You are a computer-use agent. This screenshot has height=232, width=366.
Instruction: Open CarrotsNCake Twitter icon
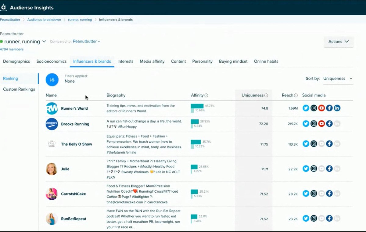coord(306,194)
